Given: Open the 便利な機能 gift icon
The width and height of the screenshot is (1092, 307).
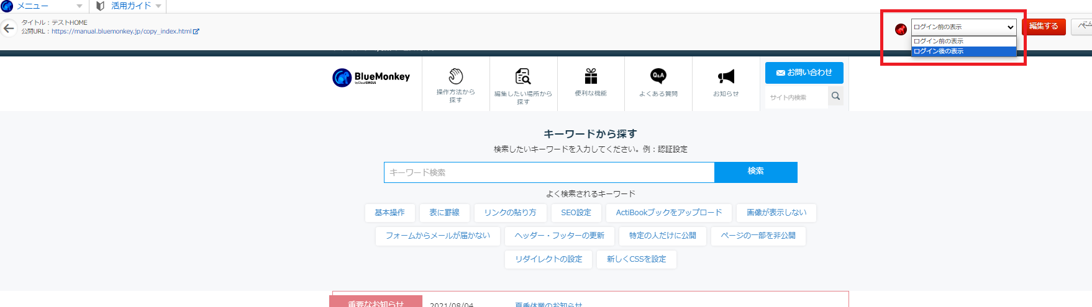Looking at the screenshot, I should (591, 76).
